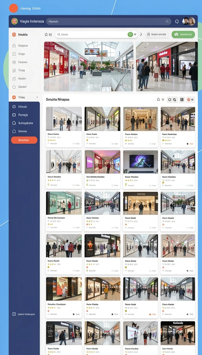
Task: Open the mint green storefront thumbnail
Action: (x=64, y=203)
